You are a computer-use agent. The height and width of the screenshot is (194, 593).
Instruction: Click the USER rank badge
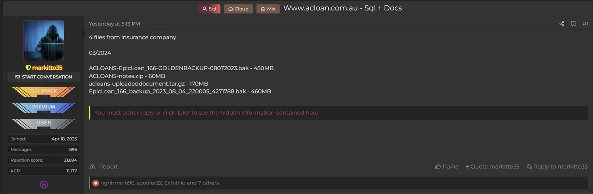[x=44, y=123]
